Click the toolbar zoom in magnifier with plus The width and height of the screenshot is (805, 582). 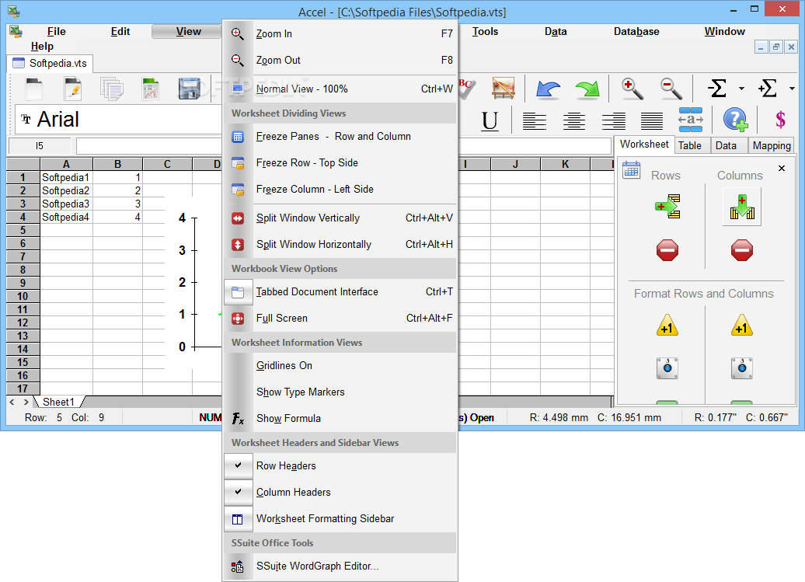[632, 89]
